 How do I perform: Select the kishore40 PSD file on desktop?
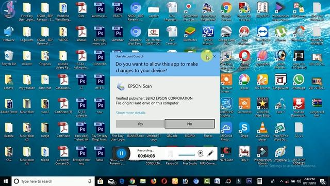(x=100, y=58)
